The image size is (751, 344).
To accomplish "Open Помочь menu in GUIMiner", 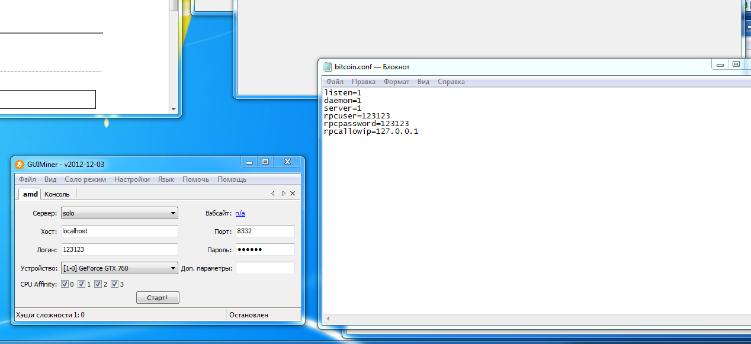I will pos(195,179).
